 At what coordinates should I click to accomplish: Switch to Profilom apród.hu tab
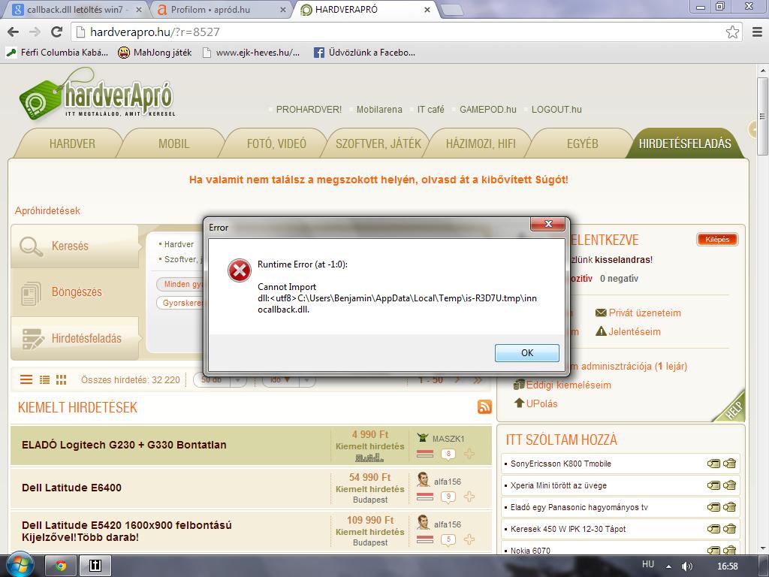pyautogui.click(x=219, y=9)
